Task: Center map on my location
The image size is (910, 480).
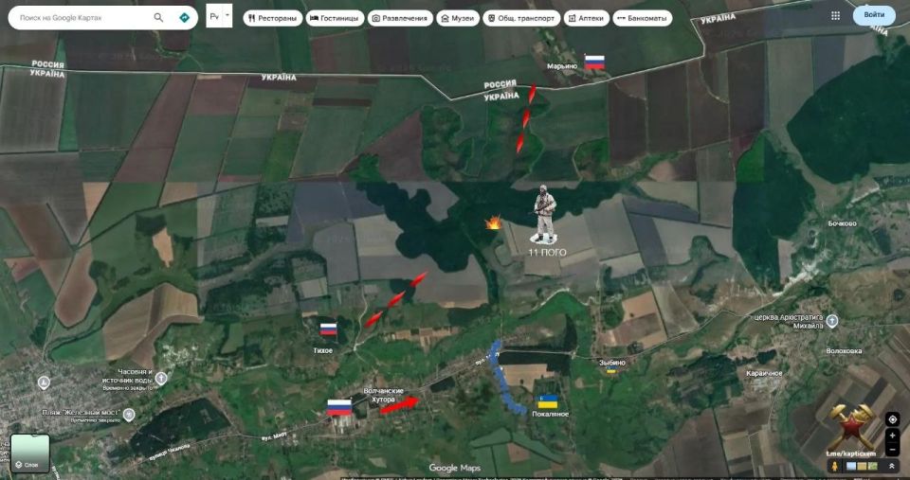Action: (x=892, y=419)
